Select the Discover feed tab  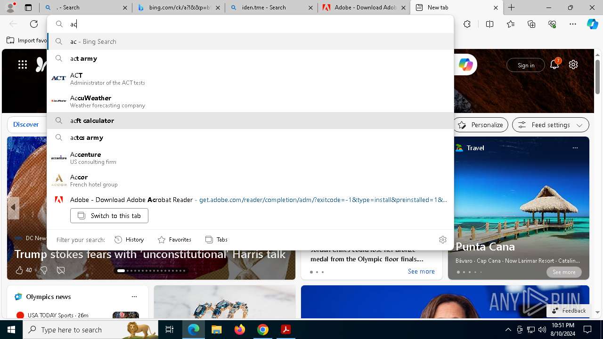[x=26, y=124]
